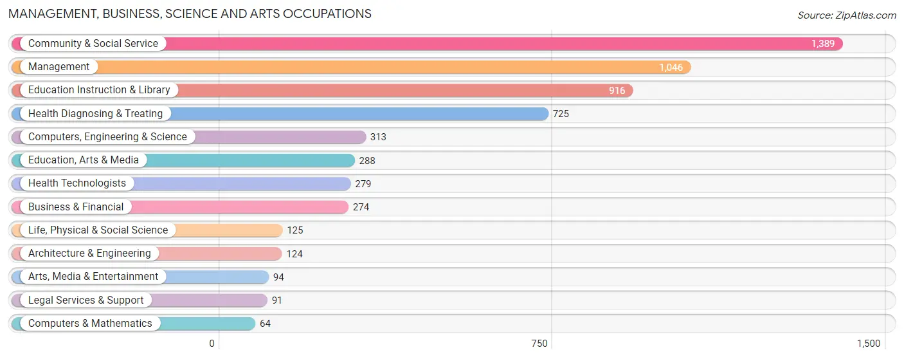Select the Business & Financial label
The width and height of the screenshot is (904, 359).
click(76, 207)
